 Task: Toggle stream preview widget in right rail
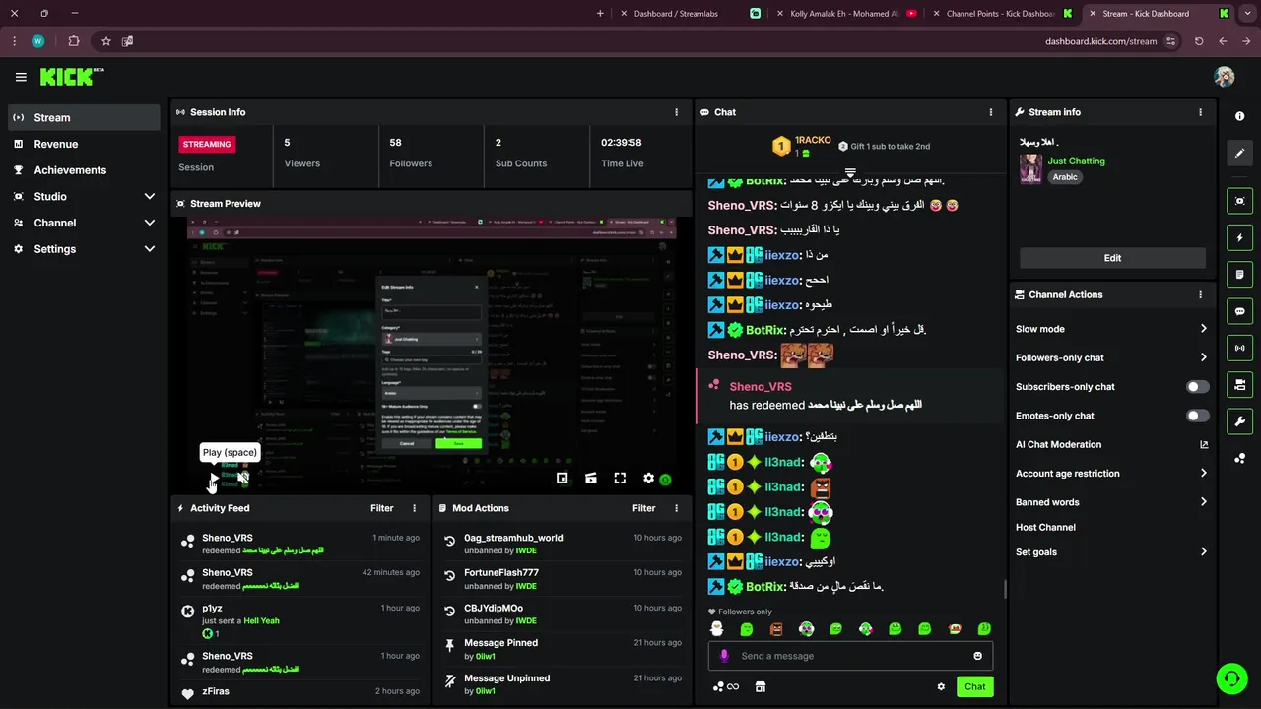click(1239, 201)
